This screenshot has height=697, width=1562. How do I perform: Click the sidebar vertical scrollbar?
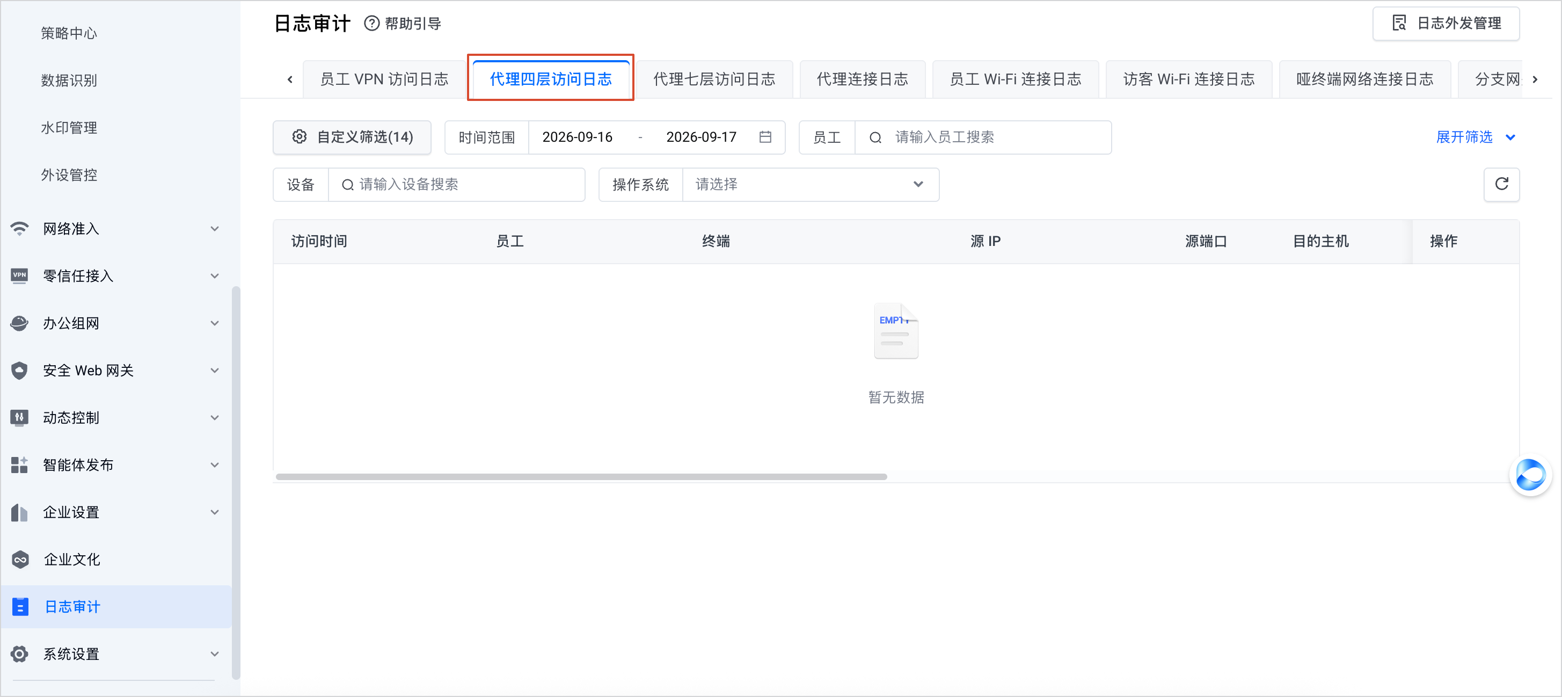(x=236, y=482)
